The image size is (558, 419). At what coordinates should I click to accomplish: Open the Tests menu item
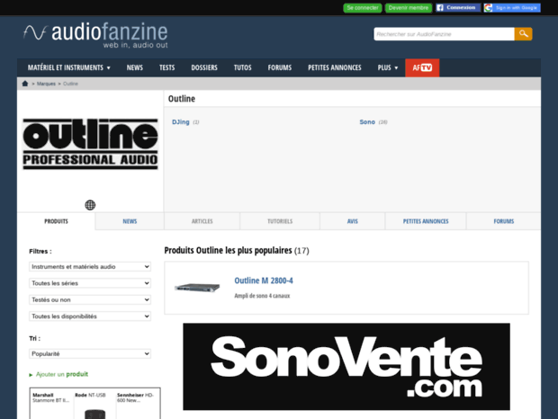tap(166, 67)
